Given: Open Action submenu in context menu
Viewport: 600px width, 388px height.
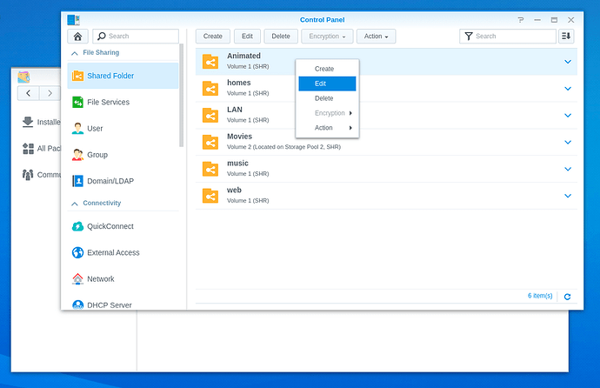Looking at the screenshot, I should coord(327,128).
